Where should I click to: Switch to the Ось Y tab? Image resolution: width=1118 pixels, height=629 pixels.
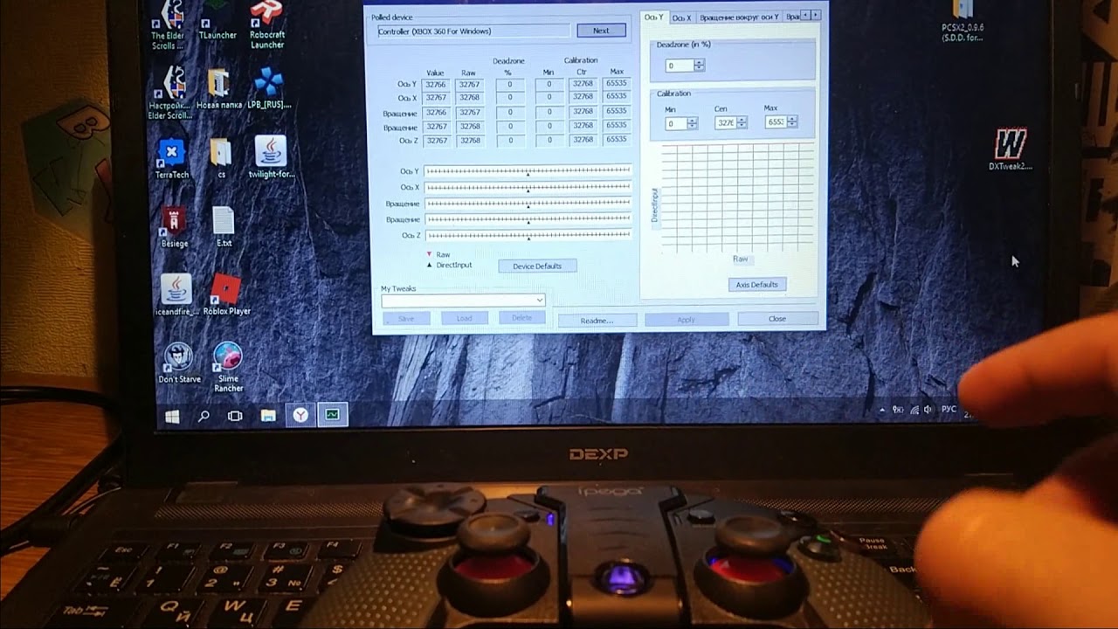(654, 17)
